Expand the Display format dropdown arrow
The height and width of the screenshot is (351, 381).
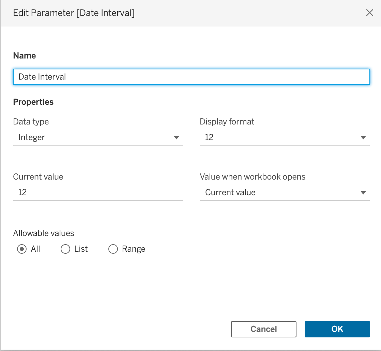363,137
